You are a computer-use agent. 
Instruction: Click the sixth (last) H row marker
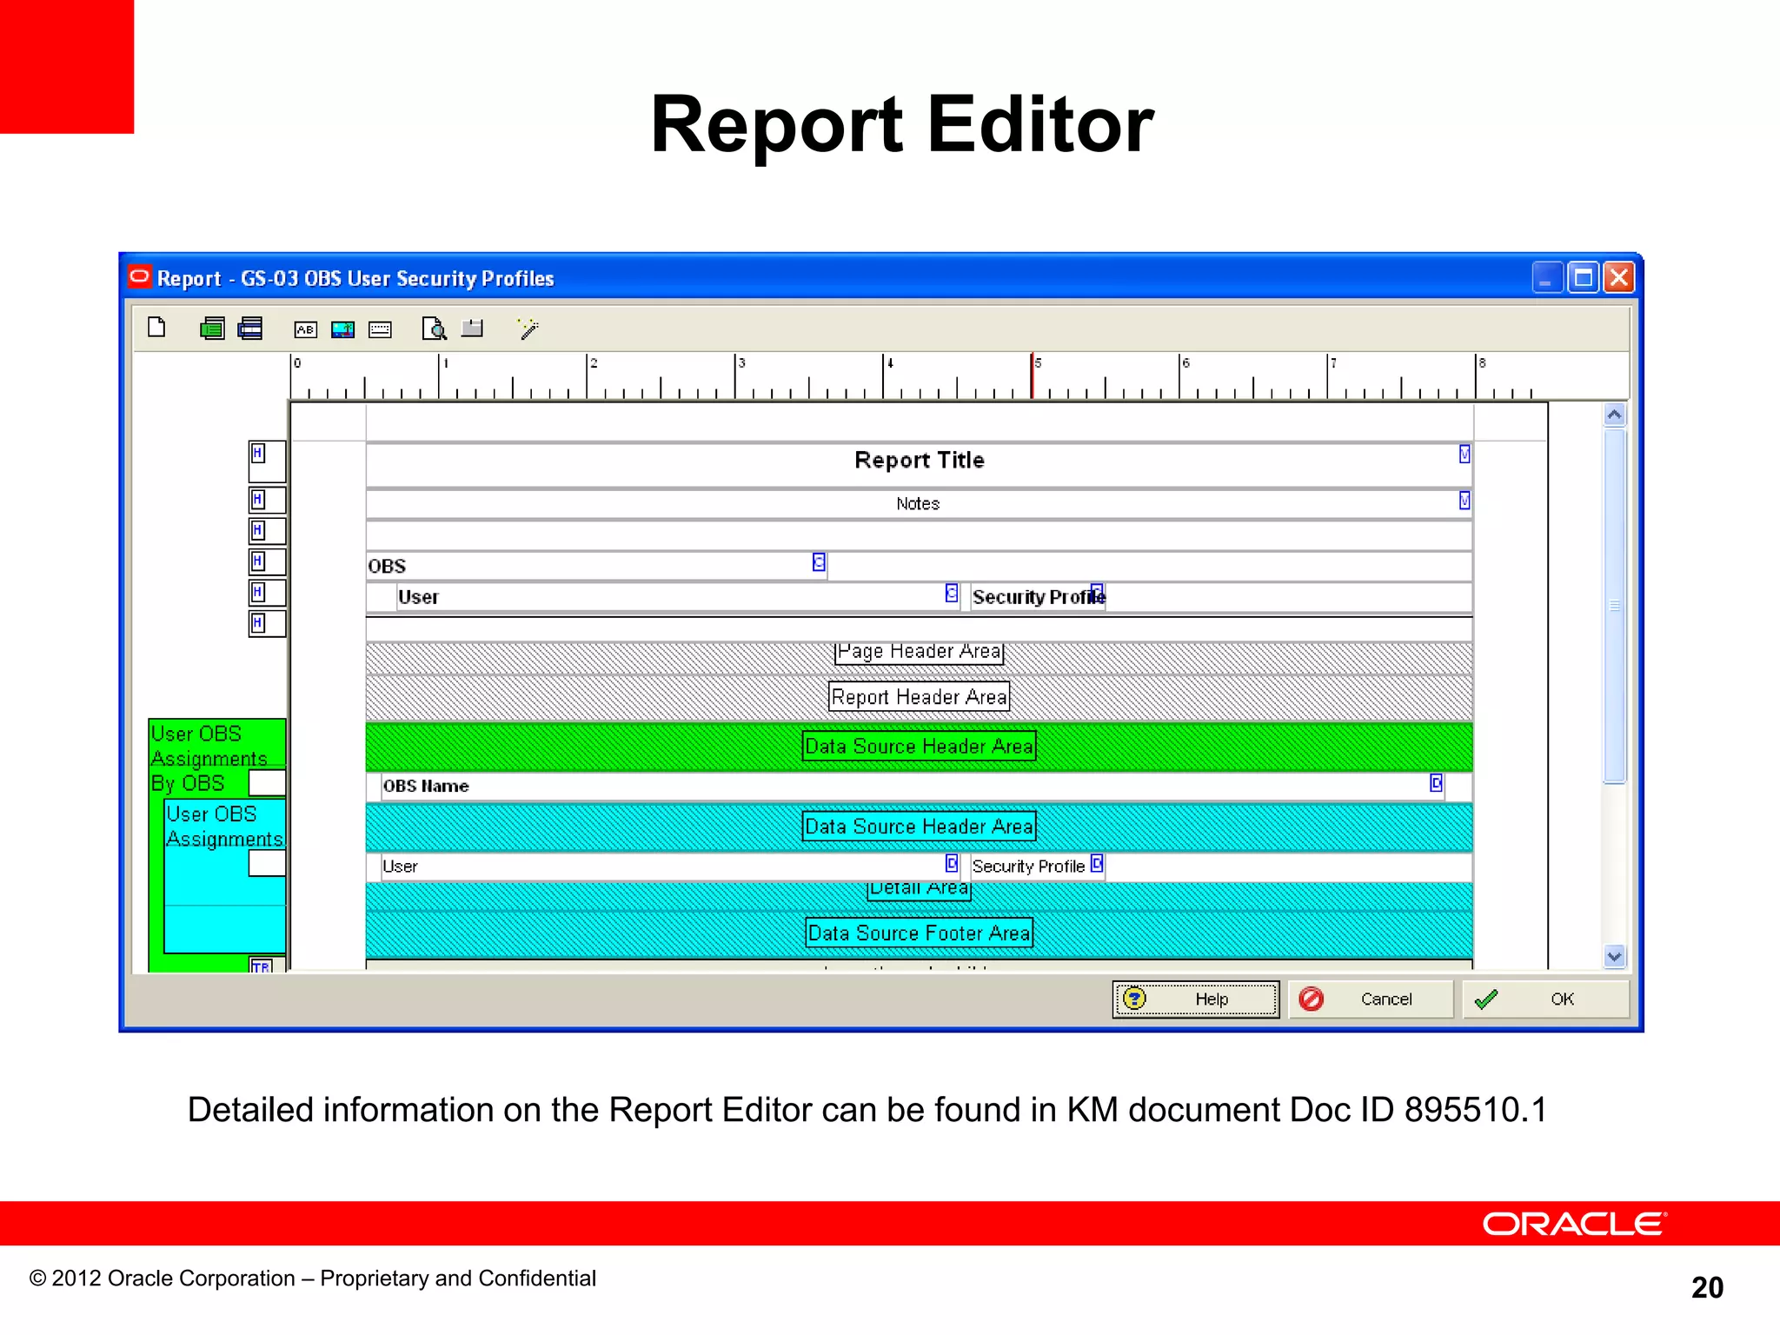click(258, 623)
